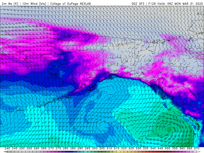Screen dimensions: 204x153
Task: Click the 310 value on the color scale
Action: (109, 148)
